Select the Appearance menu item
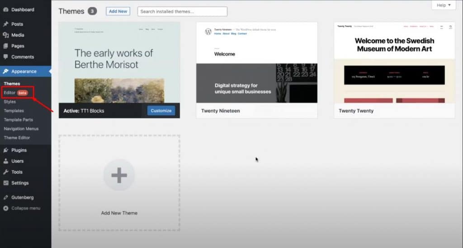463x248 pixels. 25,71
